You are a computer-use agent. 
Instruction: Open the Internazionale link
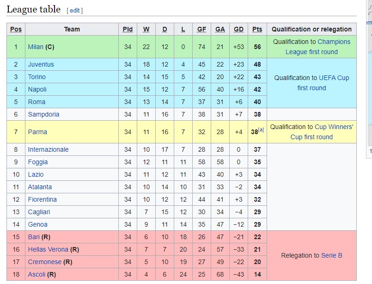48,149
